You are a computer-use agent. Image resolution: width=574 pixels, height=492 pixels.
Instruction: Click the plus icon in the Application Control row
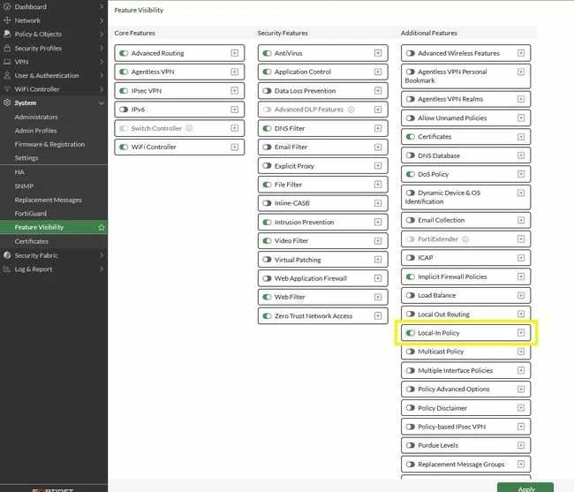pyautogui.click(x=378, y=72)
